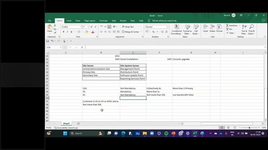Screen dimensions: 268x150
Task: Toggle Underline formatting
Action: pyautogui.click(x=71, y=32)
